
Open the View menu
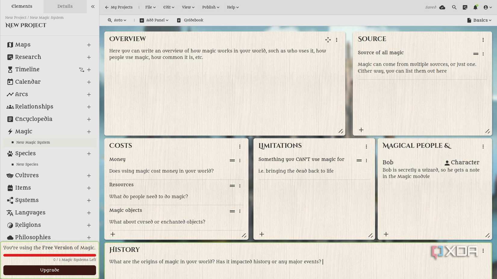pyautogui.click(x=188, y=7)
